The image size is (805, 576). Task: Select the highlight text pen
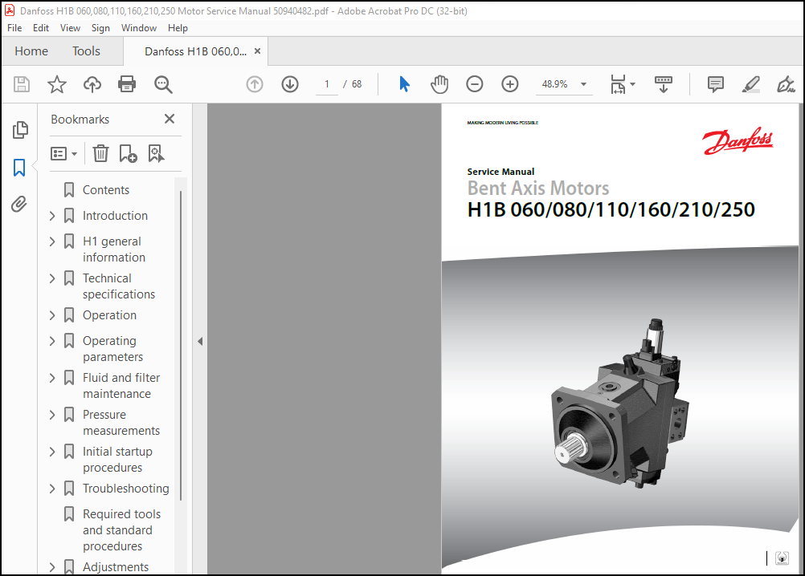tap(750, 84)
